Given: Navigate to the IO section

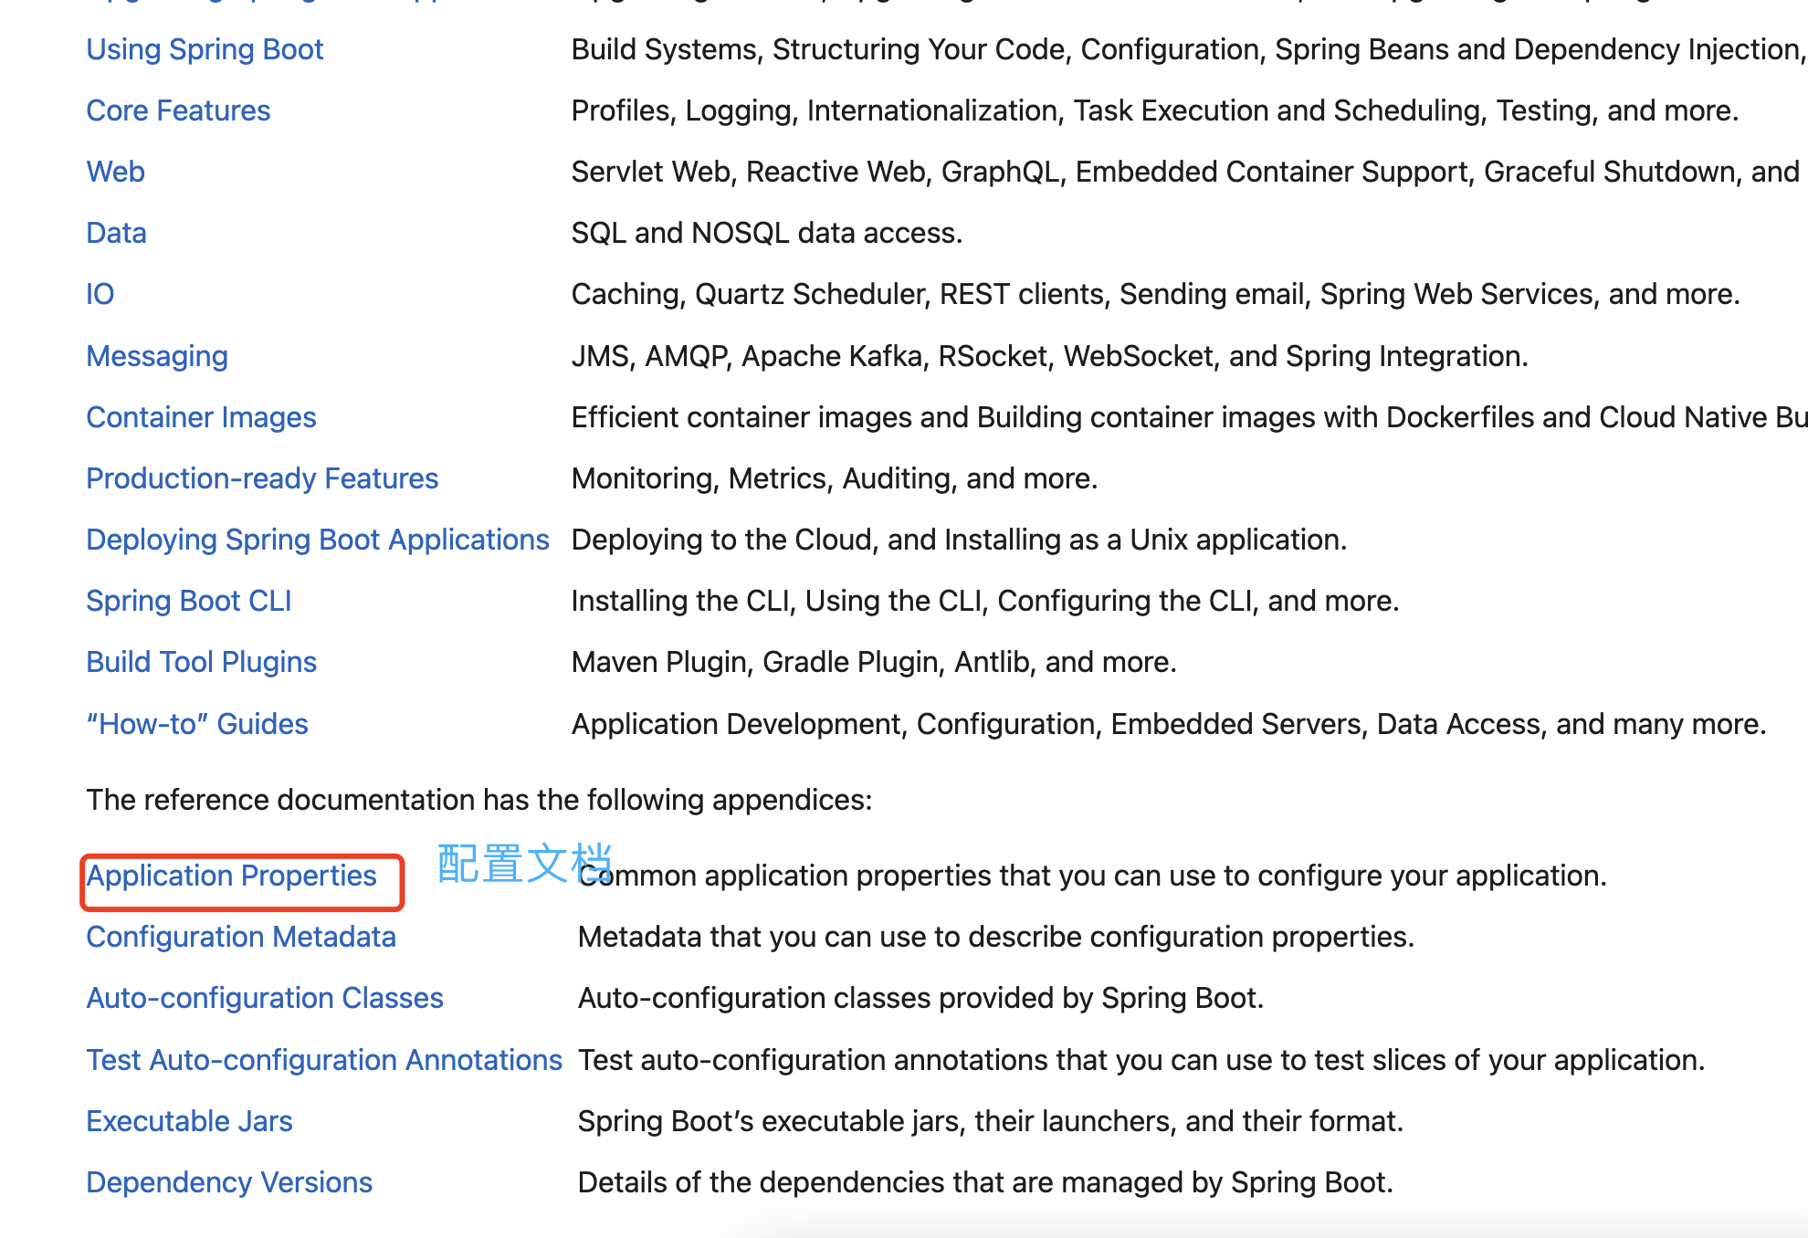Looking at the screenshot, I should coord(100,294).
